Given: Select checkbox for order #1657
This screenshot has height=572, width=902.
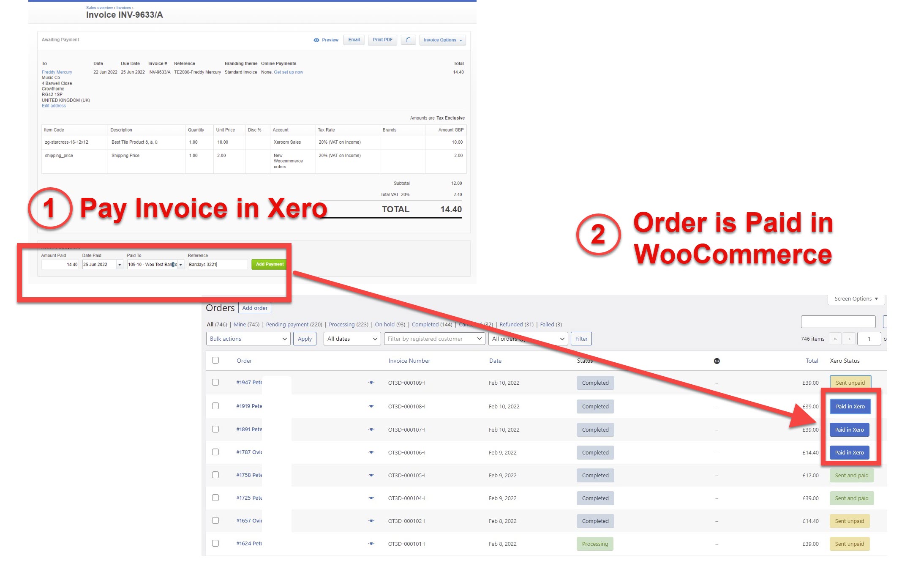Looking at the screenshot, I should pyautogui.click(x=215, y=520).
